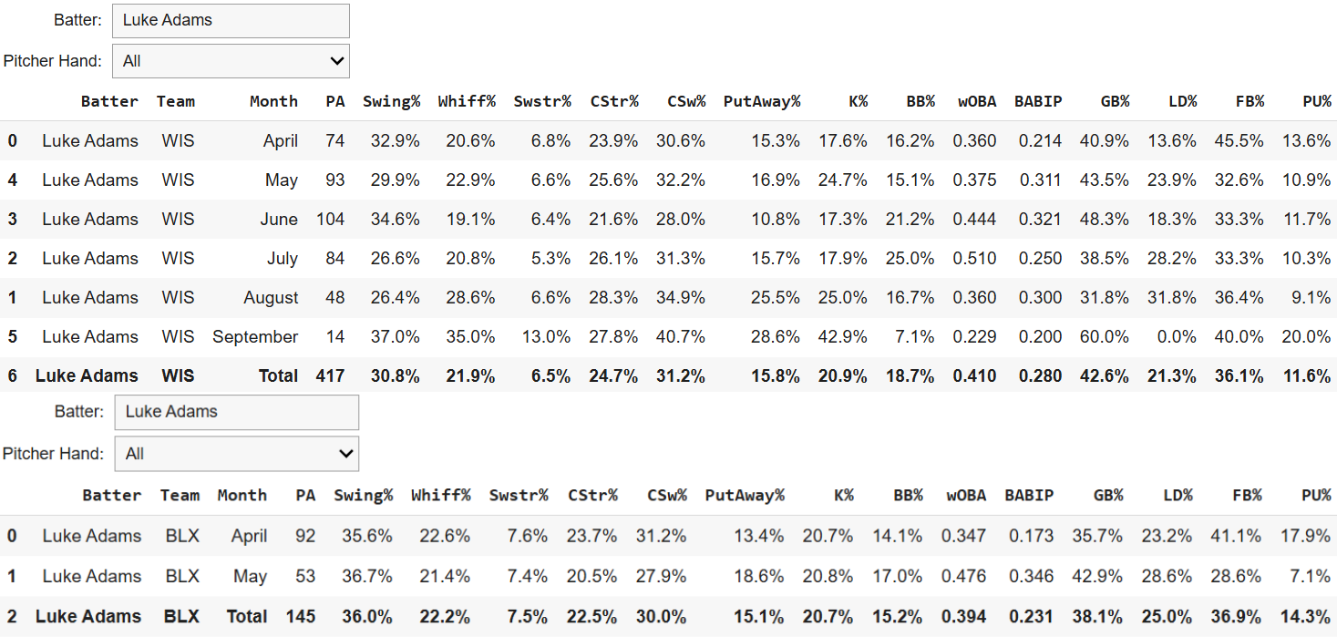Click the 0.510 wOBA value for July

[x=975, y=259]
